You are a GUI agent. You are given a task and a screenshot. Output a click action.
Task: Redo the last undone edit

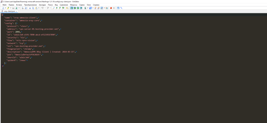(48, 8)
